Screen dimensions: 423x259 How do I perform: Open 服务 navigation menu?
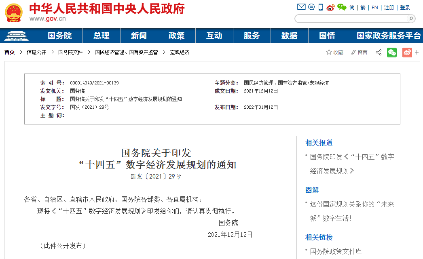pyautogui.click(x=252, y=36)
